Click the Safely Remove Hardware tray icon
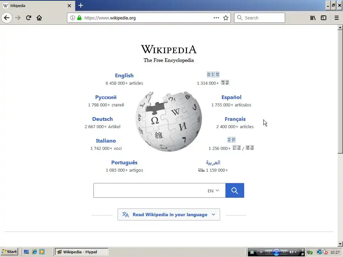The width and height of the screenshot is (343, 257). click(x=310, y=252)
